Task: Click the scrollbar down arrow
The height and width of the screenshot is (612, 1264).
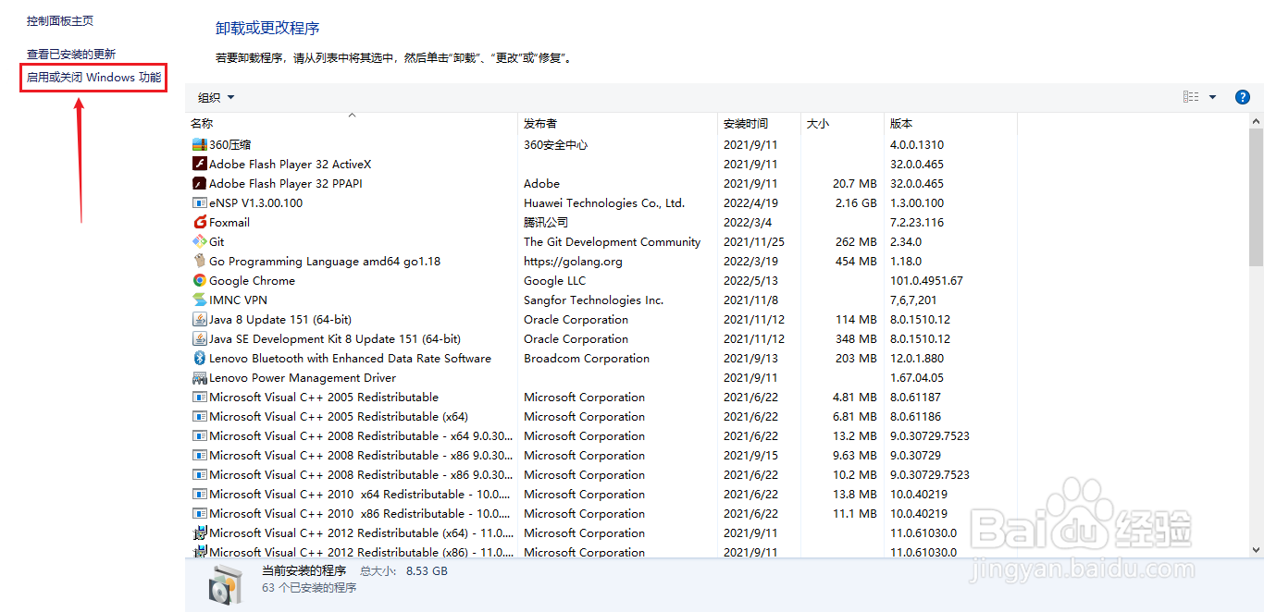Action: tap(1257, 549)
